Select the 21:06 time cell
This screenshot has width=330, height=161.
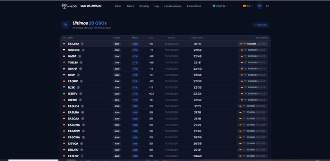click(197, 125)
